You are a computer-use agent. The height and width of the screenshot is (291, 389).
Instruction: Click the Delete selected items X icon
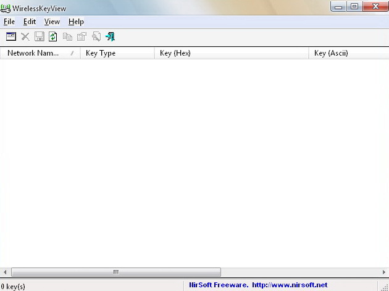point(25,36)
